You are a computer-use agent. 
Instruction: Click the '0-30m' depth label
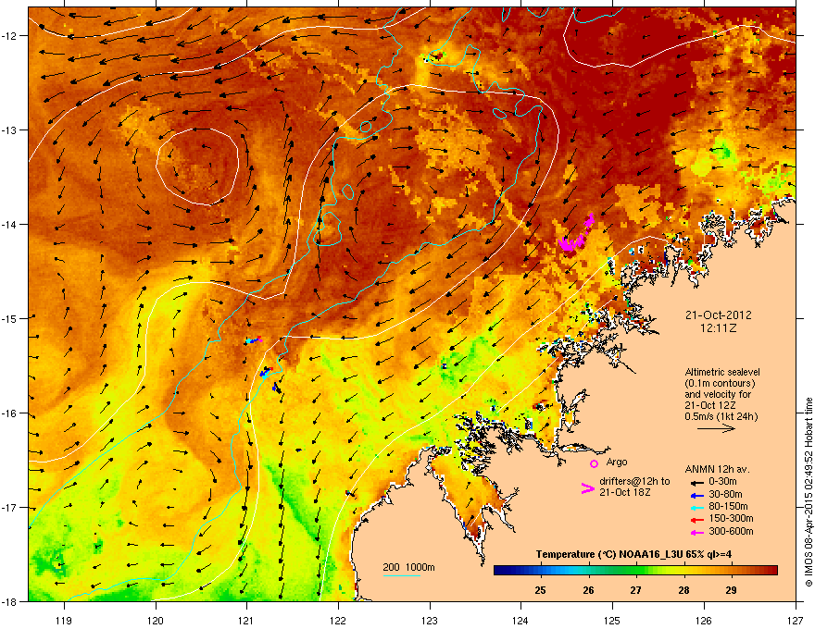pos(722,482)
